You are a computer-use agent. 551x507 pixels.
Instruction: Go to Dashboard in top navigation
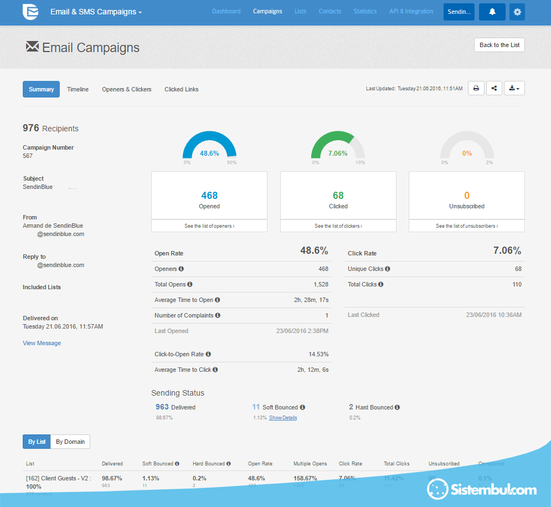click(226, 11)
